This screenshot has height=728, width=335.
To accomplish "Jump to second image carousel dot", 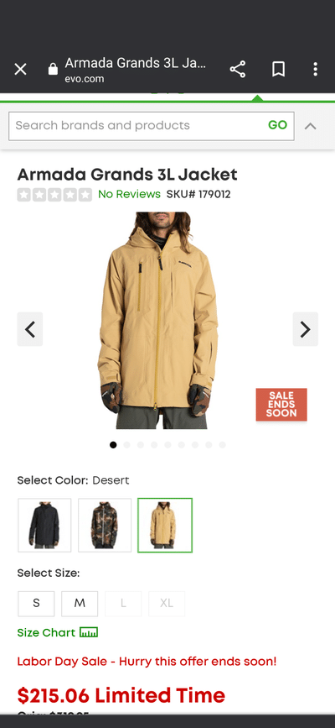I will click(127, 445).
